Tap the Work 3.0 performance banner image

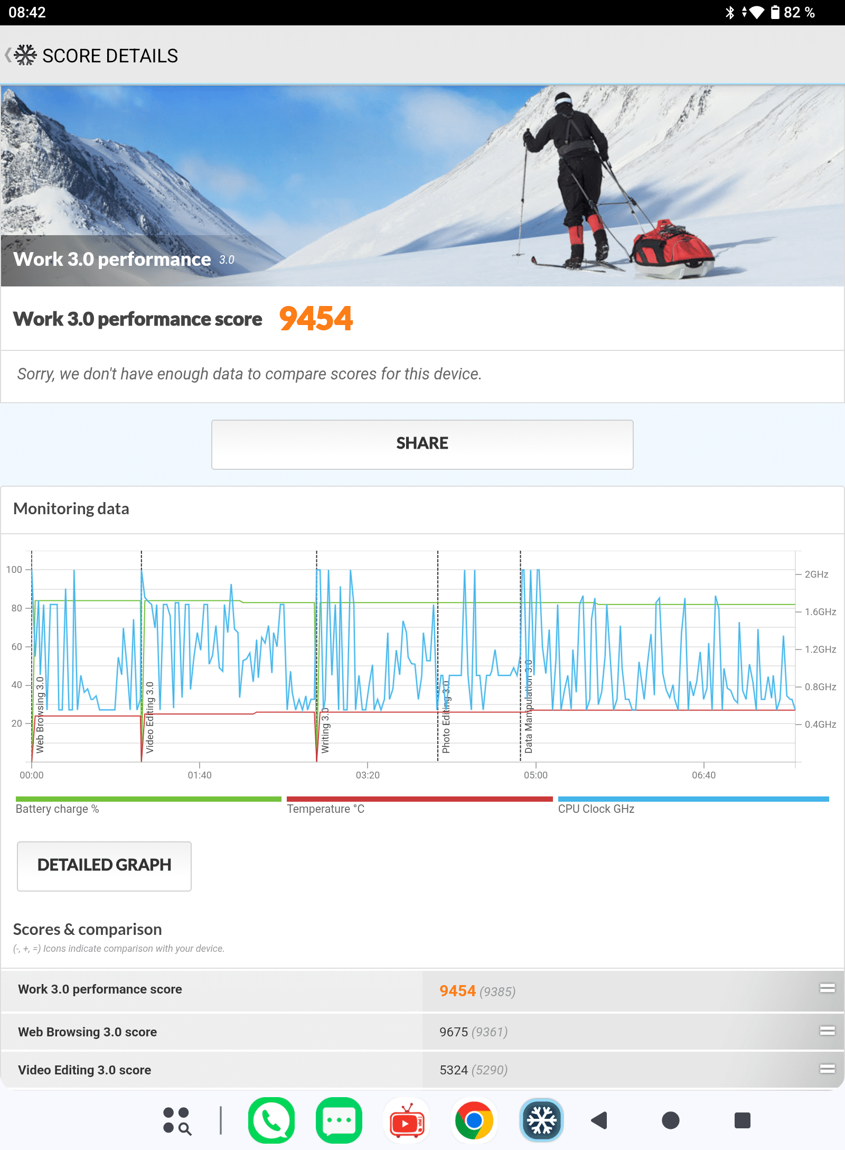(x=422, y=186)
